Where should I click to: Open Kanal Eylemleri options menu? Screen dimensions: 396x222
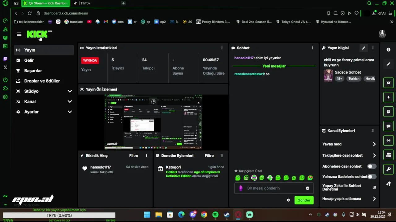click(x=373, y=131)
